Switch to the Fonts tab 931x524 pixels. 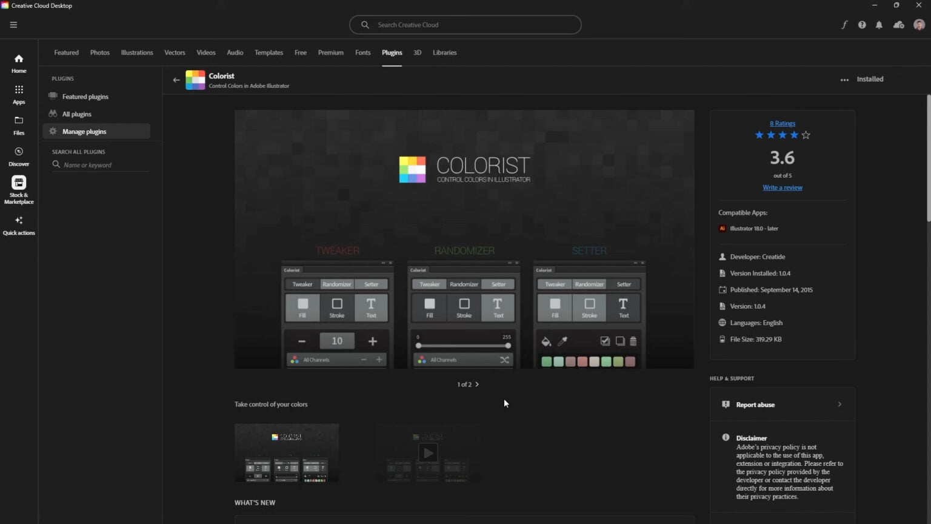[362, 53]
